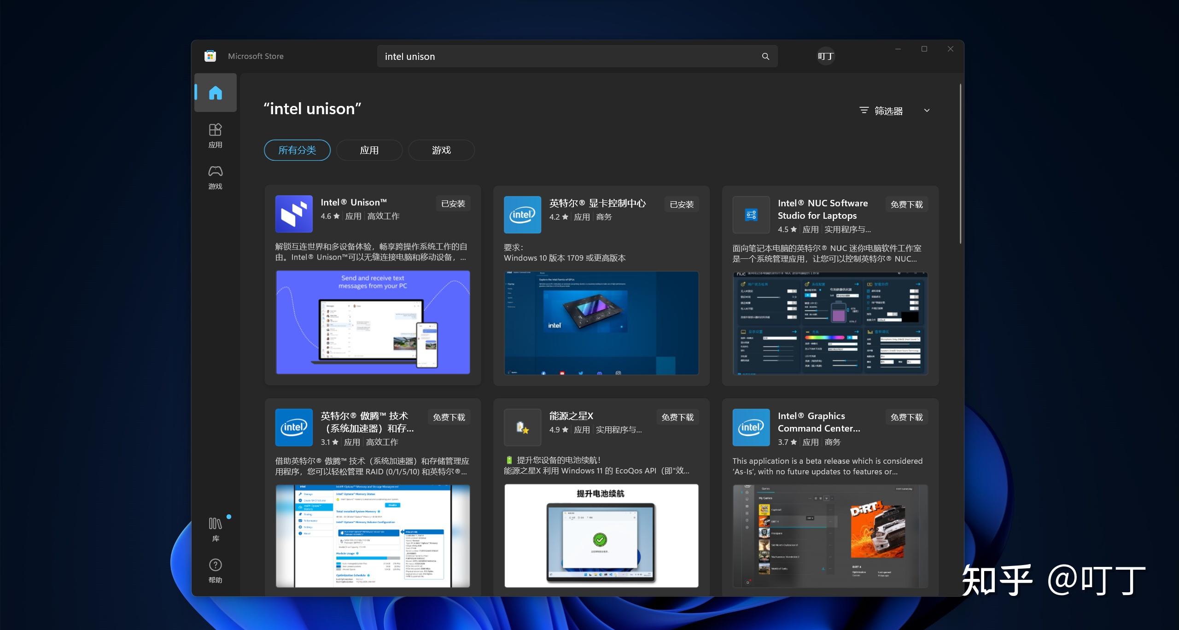
Task: Click 免费下载 on Intel NUC Software Studio
Action: (x=905, y=204)
